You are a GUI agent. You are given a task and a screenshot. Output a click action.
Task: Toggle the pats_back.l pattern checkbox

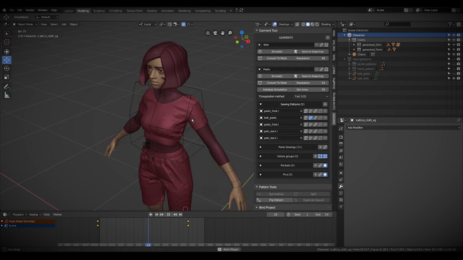tap(261, 138)
